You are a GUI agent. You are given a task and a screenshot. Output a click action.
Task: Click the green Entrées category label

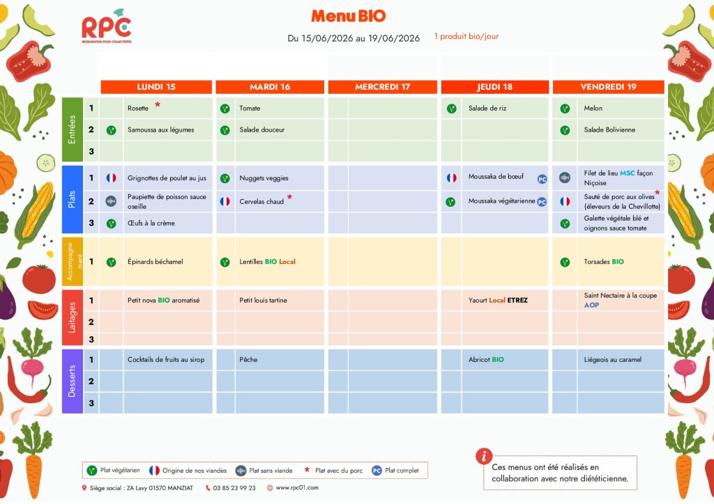(72, 129)
